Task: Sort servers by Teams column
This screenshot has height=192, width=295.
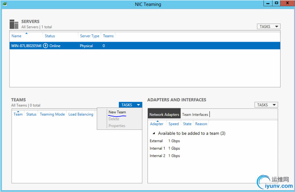Action: tap(108, 36)
